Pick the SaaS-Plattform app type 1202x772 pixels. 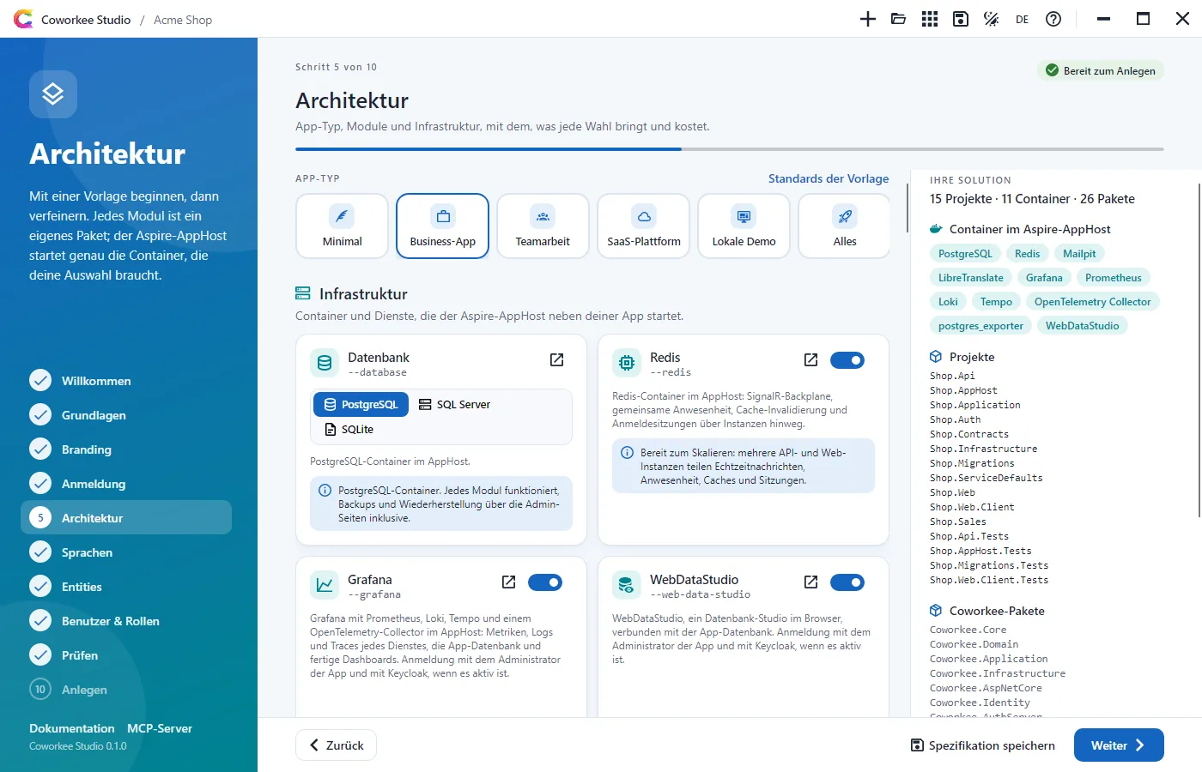point(644,226)
